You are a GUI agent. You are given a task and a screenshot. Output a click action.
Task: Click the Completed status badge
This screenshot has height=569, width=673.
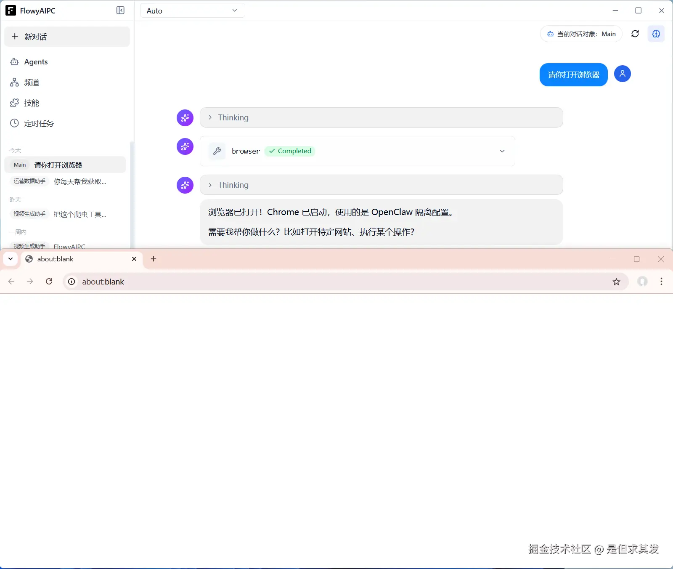(x=290, y=151)
